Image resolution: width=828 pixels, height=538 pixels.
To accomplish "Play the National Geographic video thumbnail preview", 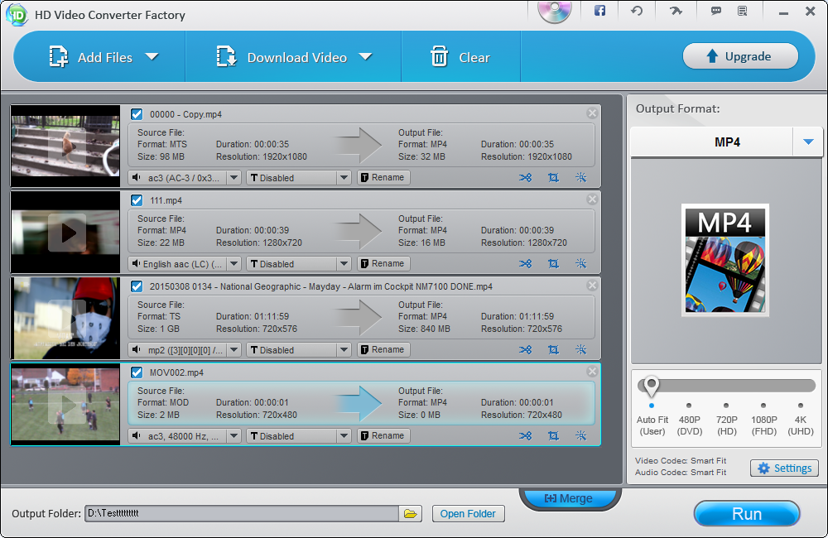I will pyautogui.click(x=67, y=319).
